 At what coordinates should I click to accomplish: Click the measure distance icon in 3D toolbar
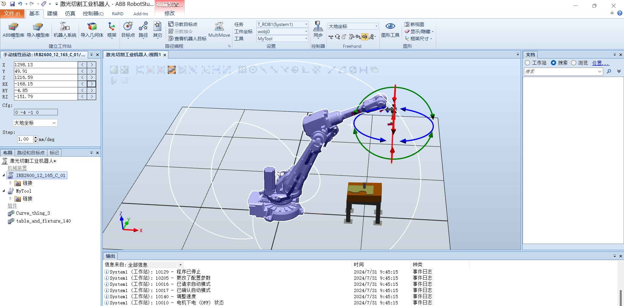pos(331,70)
